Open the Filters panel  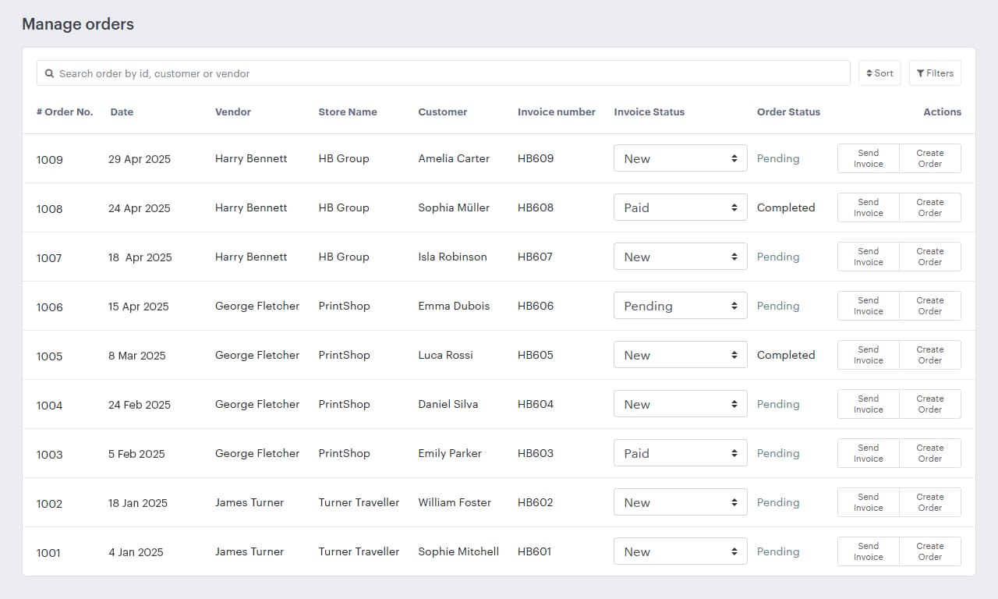(x=935, y=73)
